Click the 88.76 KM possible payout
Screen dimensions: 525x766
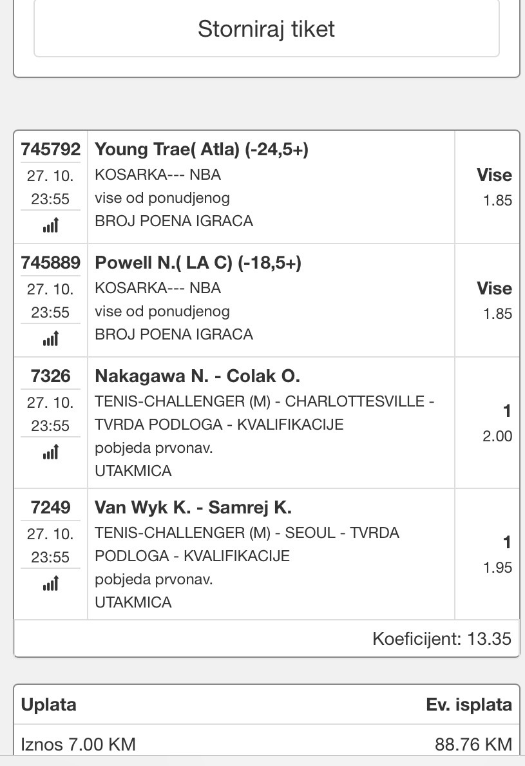click(x=473, y=744)
